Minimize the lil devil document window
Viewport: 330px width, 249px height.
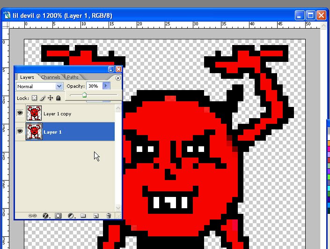[299, 15]
